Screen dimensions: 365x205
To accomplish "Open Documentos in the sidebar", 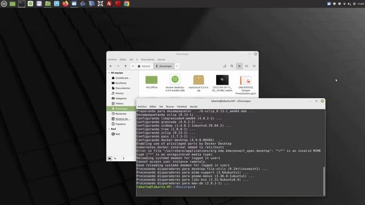I will click(x=121, y=88).
